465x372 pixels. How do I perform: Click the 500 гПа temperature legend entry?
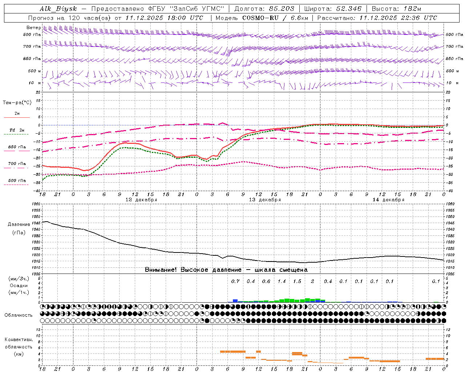pyautogui.click(x=17, y=181)
